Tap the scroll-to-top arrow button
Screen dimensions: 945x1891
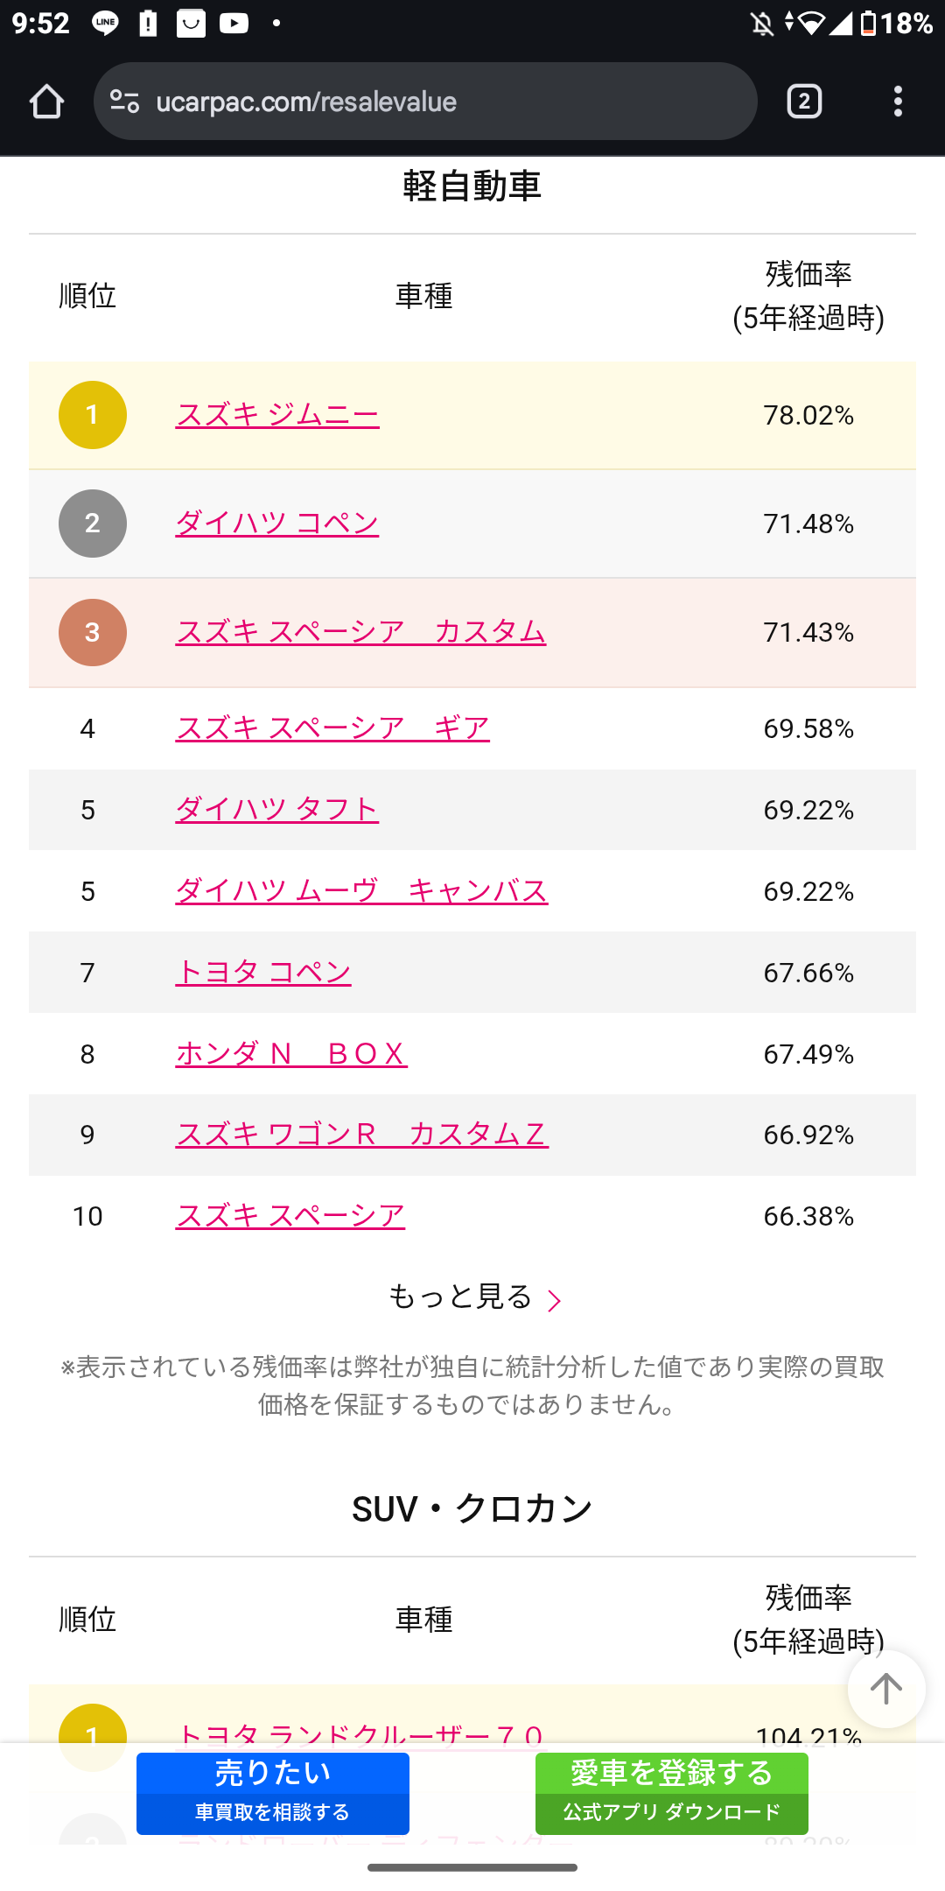click(x=885, y=1689)
